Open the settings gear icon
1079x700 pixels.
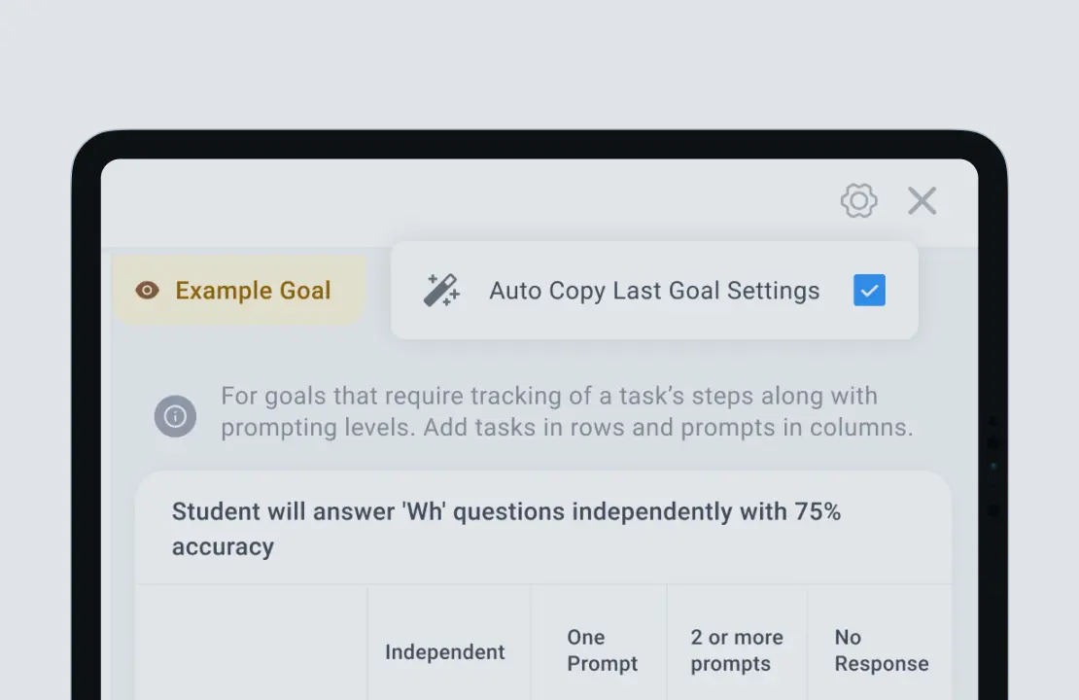click(858, 201)
